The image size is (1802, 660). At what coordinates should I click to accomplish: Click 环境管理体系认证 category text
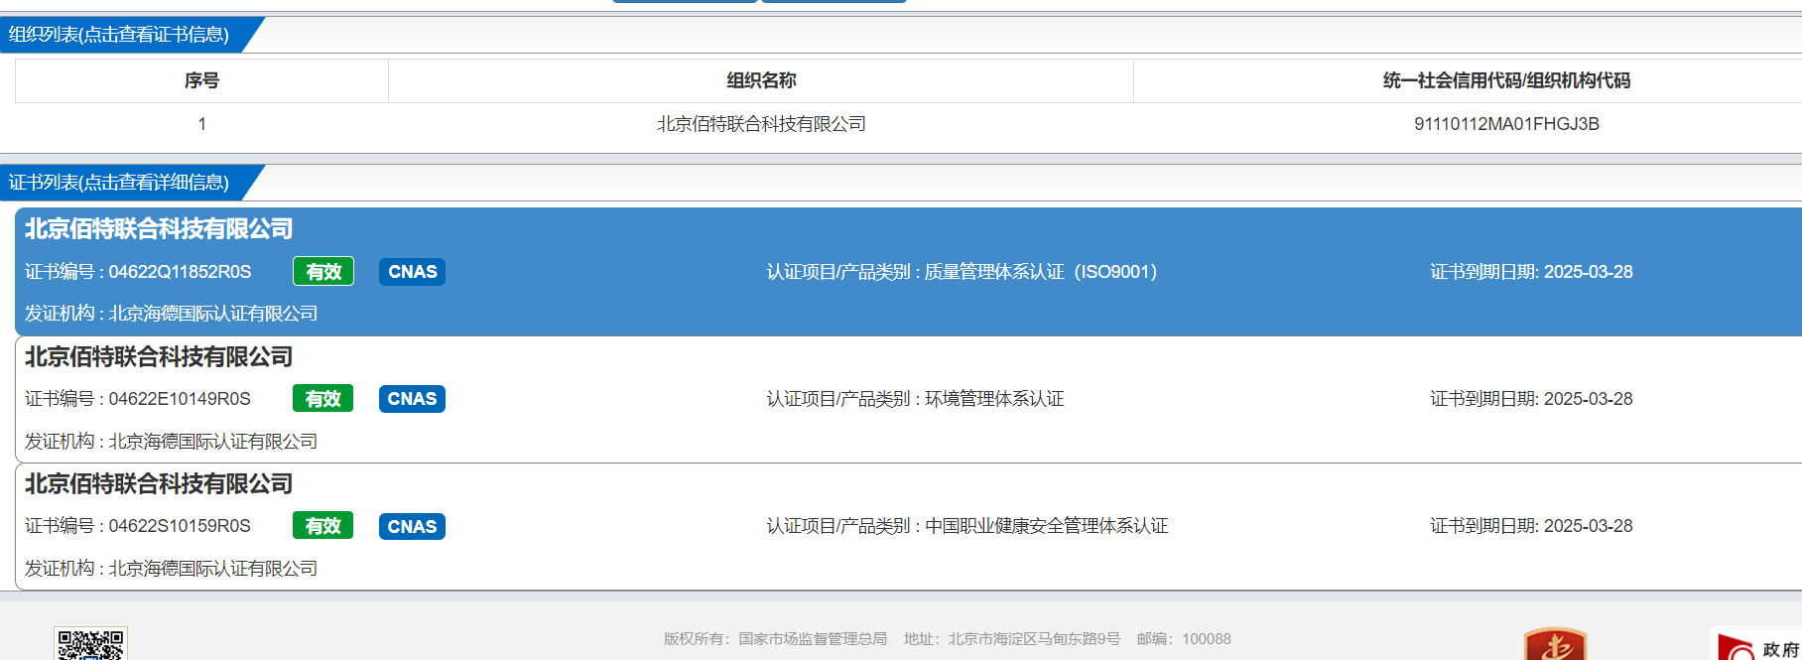click(994, 399)
